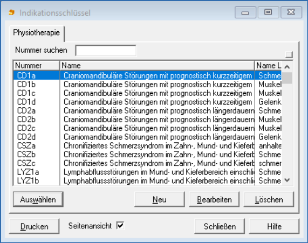Image resolution: width=308 pixels, height=243 pixels.
Task: Select row CD1c in the list
Action: point(147,93)
